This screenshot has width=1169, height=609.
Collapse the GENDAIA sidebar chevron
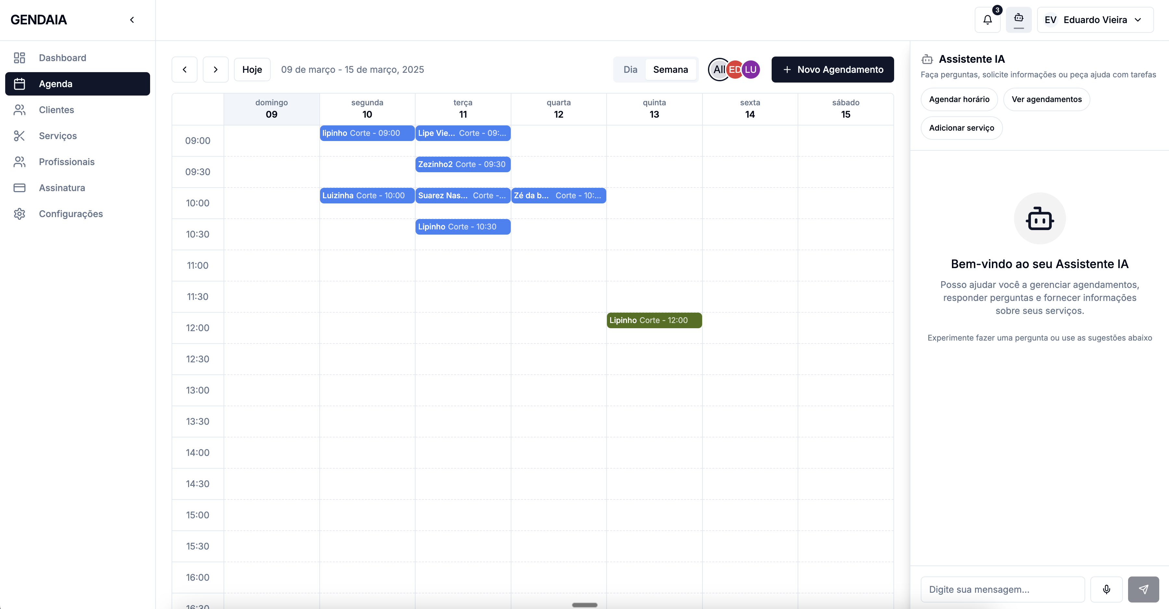pyautogui.click(x=132, y=19)
